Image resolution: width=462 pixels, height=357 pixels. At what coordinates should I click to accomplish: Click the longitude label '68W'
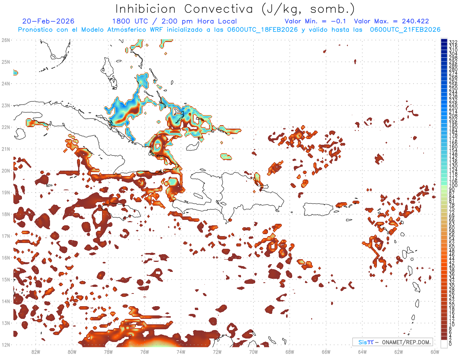pyautogui.click(x=290, y=352)
